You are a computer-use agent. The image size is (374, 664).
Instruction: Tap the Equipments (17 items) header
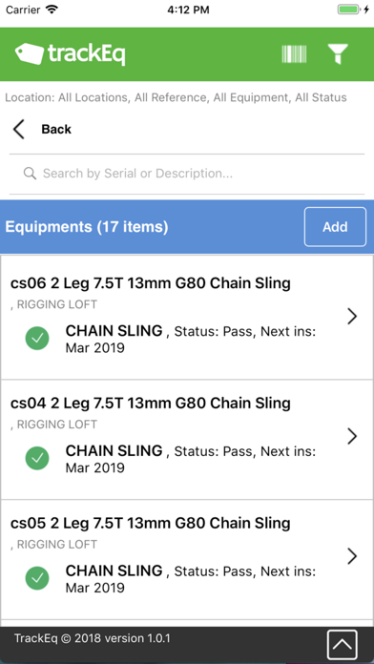click(x=87, y=227)
